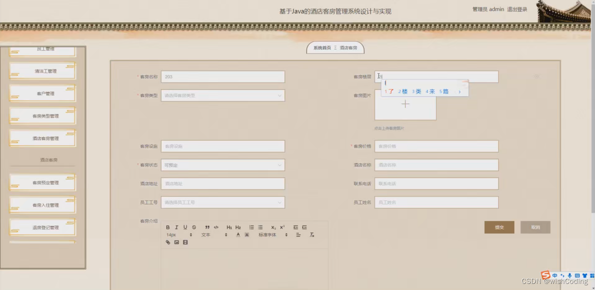595x290 pixels.
Task: Click the plus to upload room image
Action: 405,104
